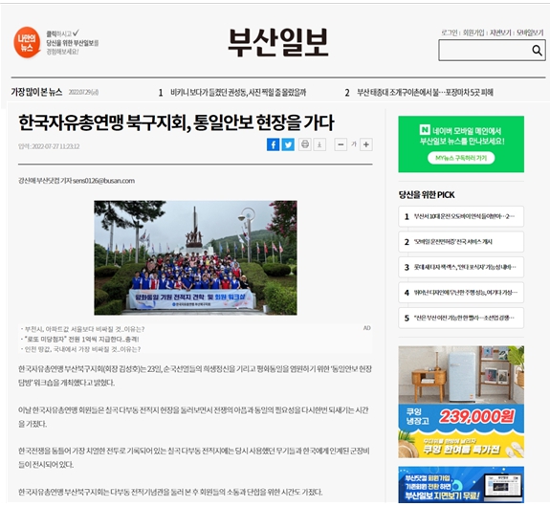Screen dimensions: 550x507
Task: Click inside the search input field
Action: pyautogui.click(x=484, y=50)
